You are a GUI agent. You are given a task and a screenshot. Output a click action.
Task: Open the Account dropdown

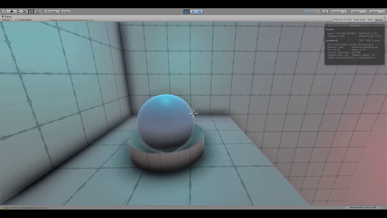[338, 12]
